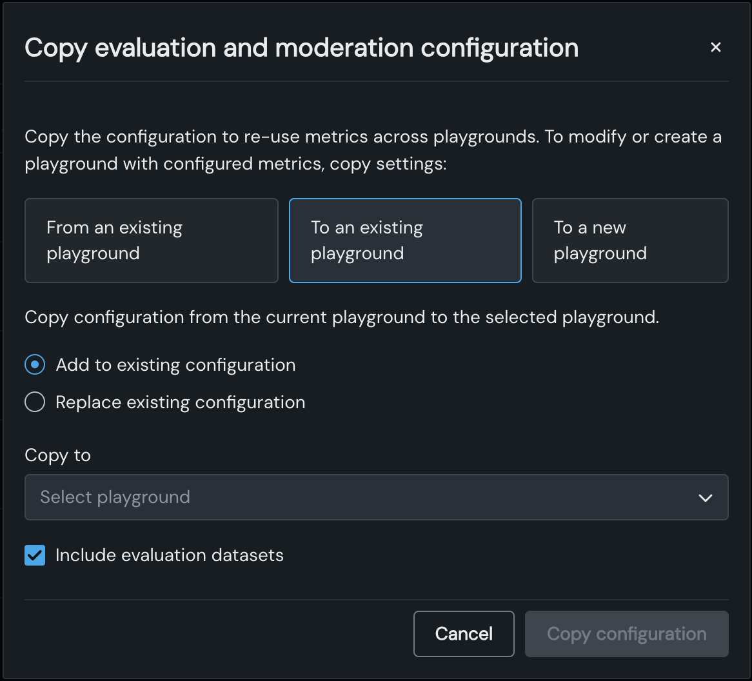Click the chevron arrow in the Copy to dropdown
The image size is (752, 681).
click(x=705, y=498)
